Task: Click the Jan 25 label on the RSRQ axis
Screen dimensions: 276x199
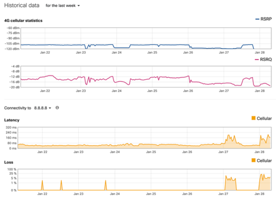Action: (x=152, y=90)
